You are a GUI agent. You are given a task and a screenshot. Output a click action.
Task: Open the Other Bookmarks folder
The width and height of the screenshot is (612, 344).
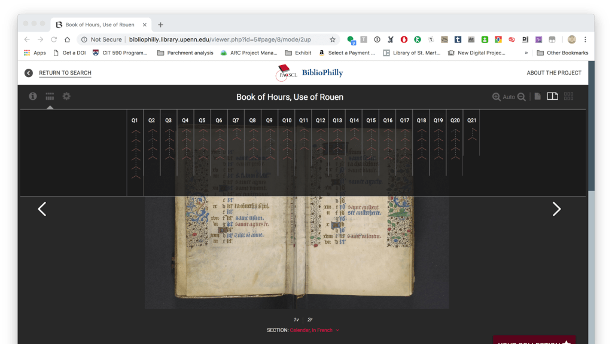(x=562, y=53)
